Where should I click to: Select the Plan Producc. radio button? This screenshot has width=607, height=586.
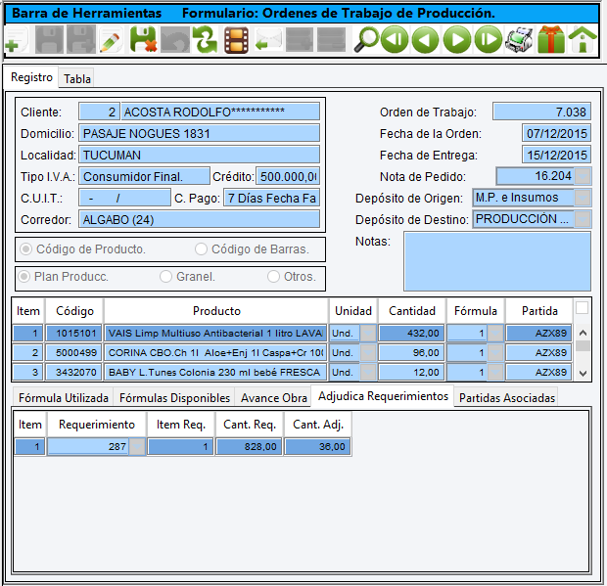pyautogui.click(x=24, y=277)
